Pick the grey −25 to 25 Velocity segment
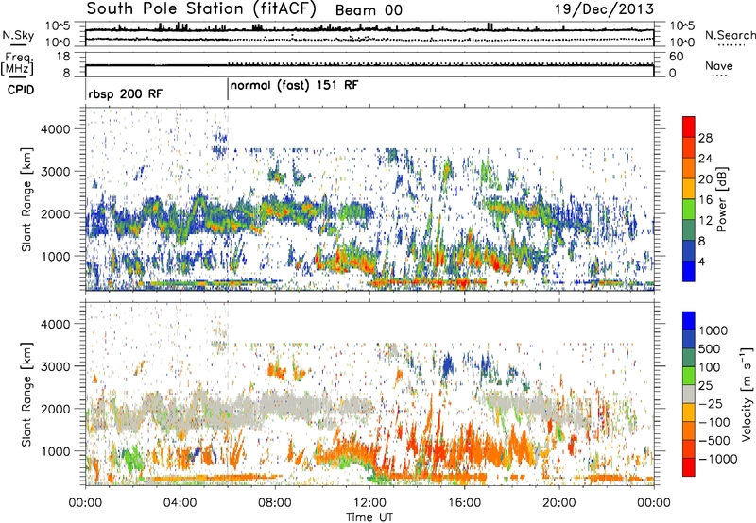Viewport: 756px width, 523px height. click(689, 394)
